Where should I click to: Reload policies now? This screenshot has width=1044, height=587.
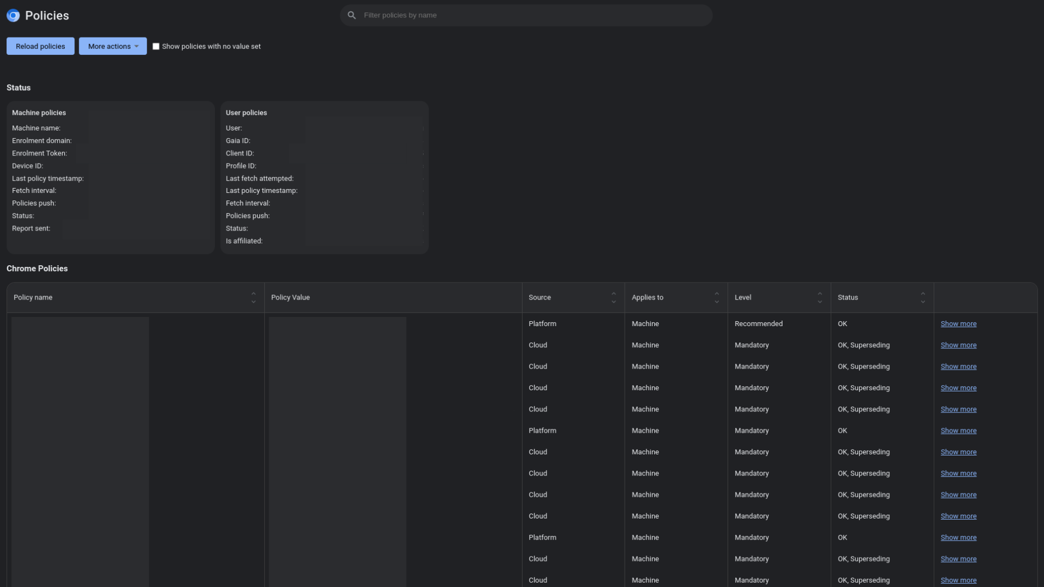click(40, 46)
